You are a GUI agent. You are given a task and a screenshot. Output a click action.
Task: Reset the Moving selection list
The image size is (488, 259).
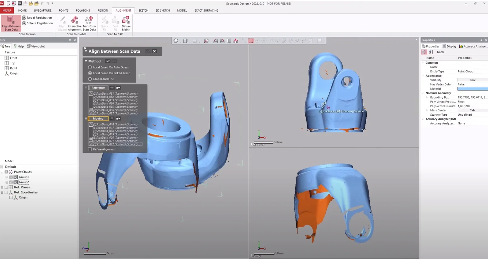(x=118, y=118)
